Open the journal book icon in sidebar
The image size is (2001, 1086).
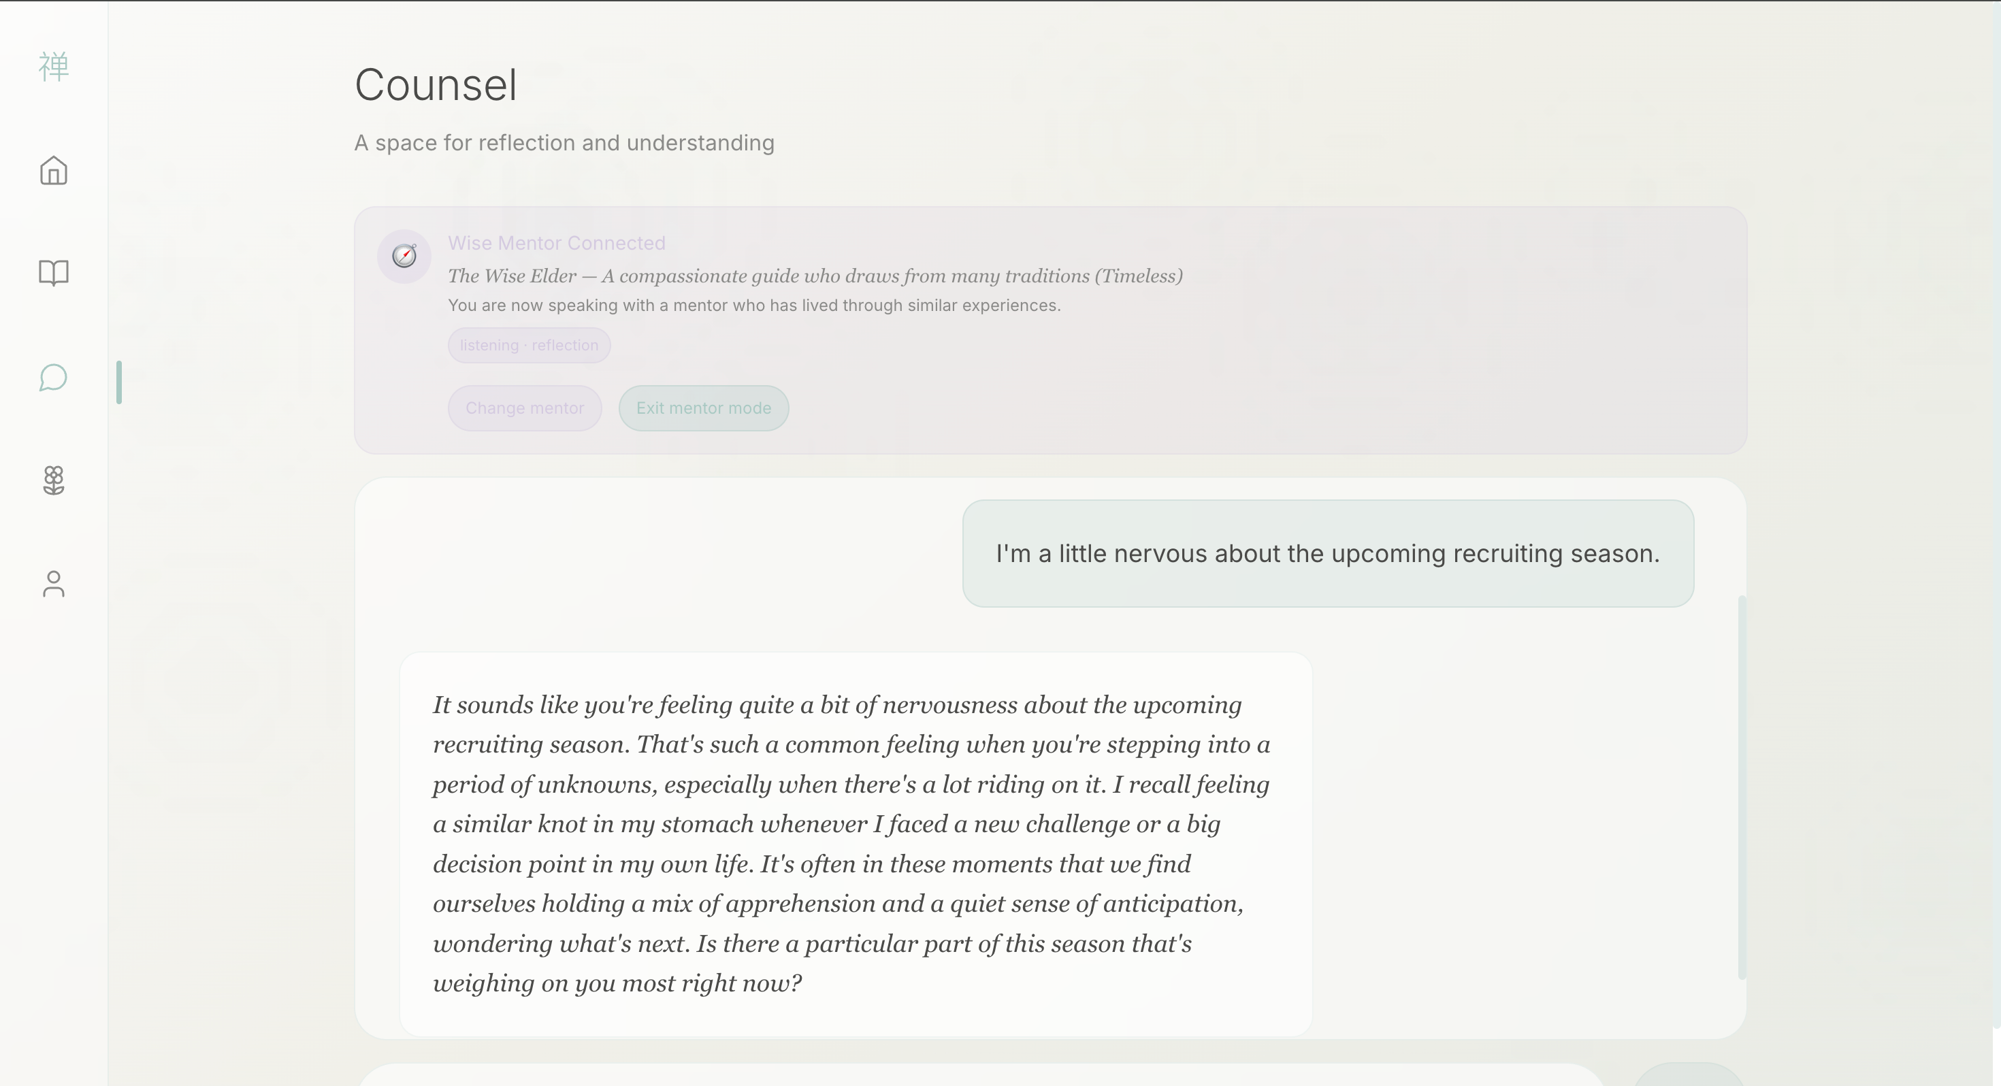[x=54, y=273]
